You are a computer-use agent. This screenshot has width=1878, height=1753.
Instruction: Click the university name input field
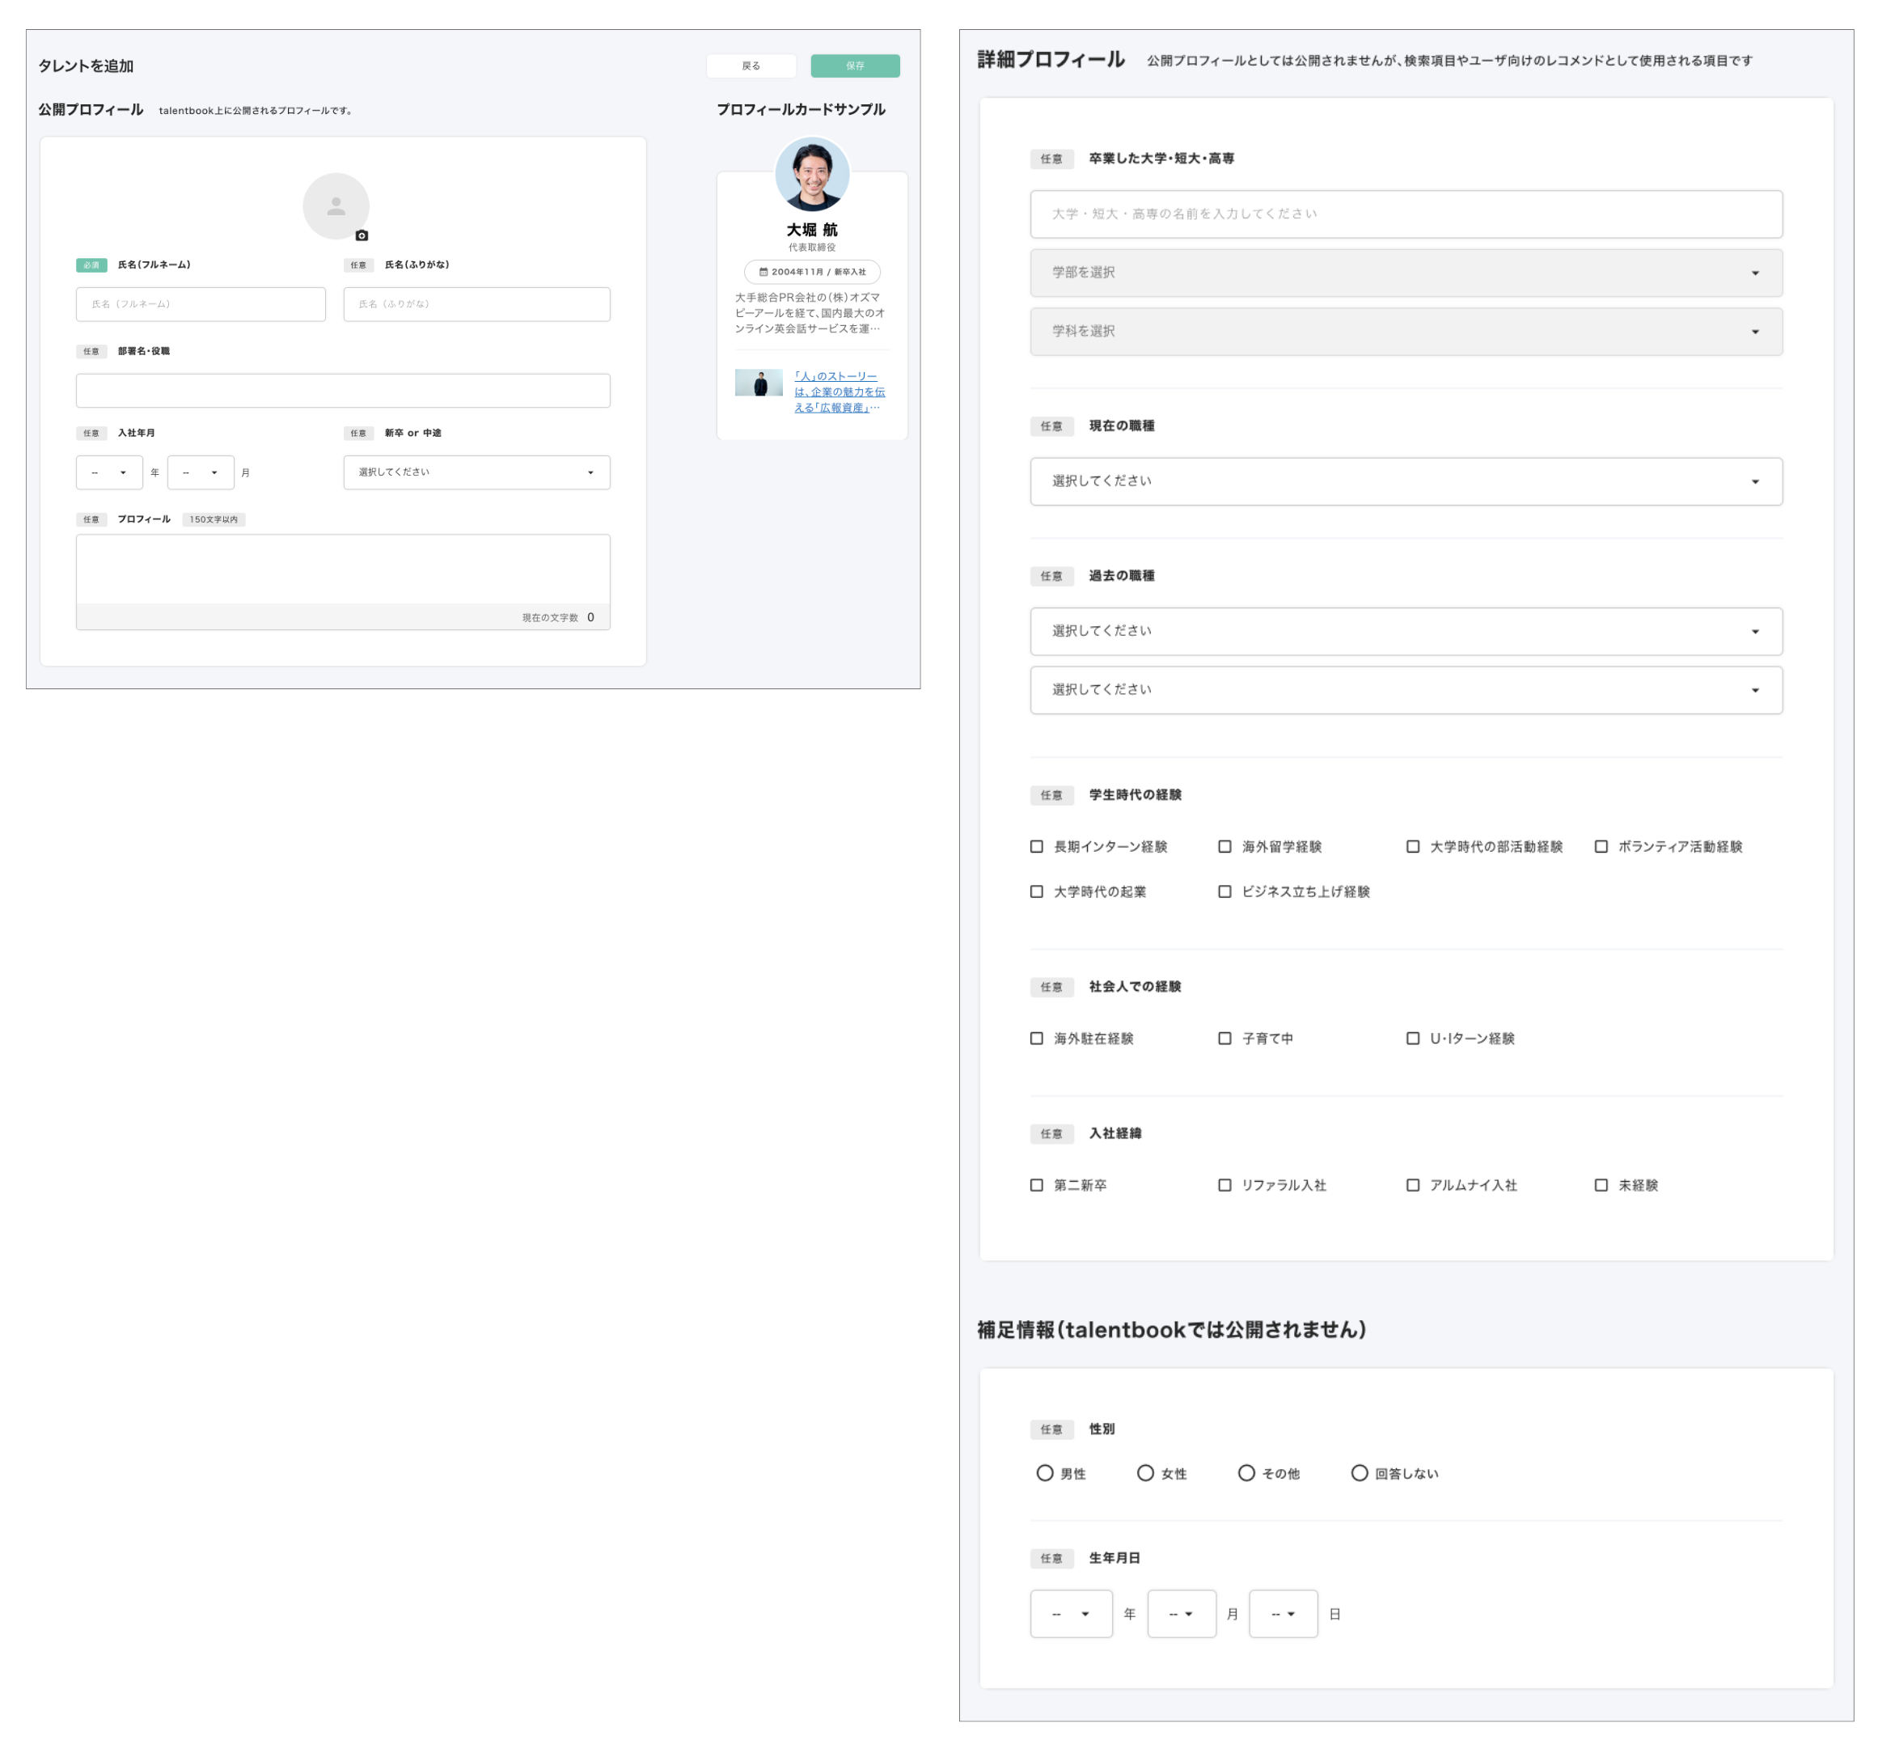click(x=1406, y=214)
